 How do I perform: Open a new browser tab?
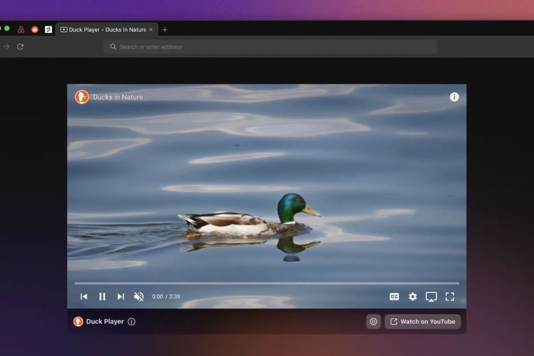click(165, 29)
